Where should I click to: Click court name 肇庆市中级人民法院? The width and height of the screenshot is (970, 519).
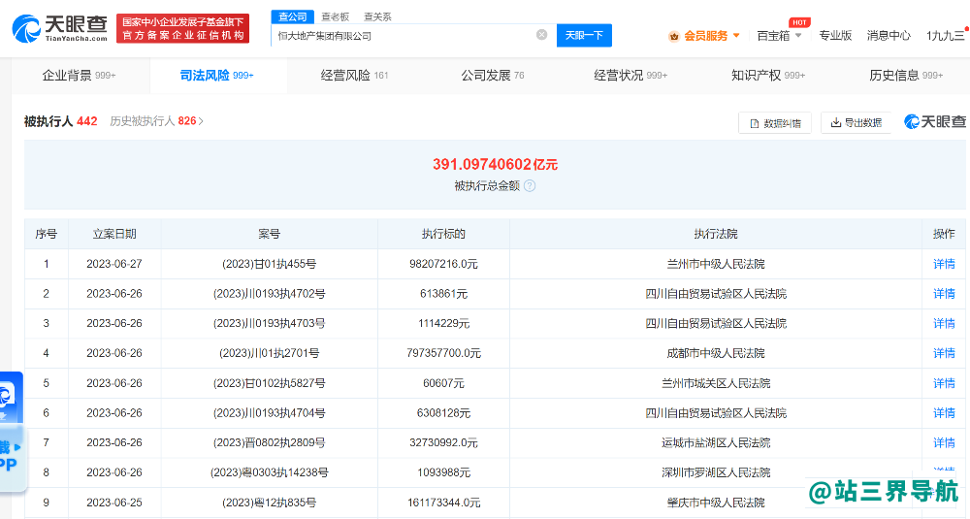pos(716,503)
